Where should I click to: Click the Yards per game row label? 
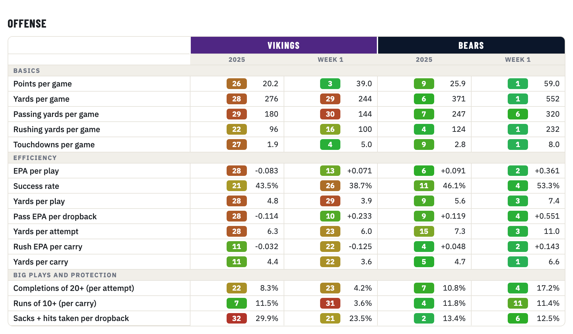pos(41,99)
